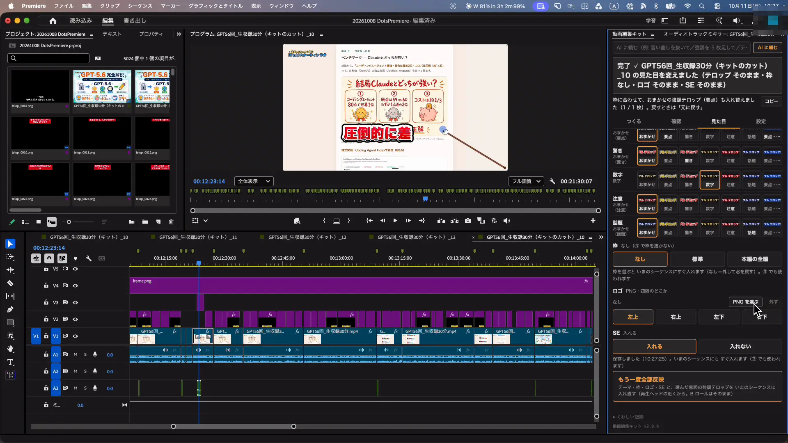Toggle snap magnet in timeline
The width and height of the screenshot is (788, 443).
tap(49, 258)
